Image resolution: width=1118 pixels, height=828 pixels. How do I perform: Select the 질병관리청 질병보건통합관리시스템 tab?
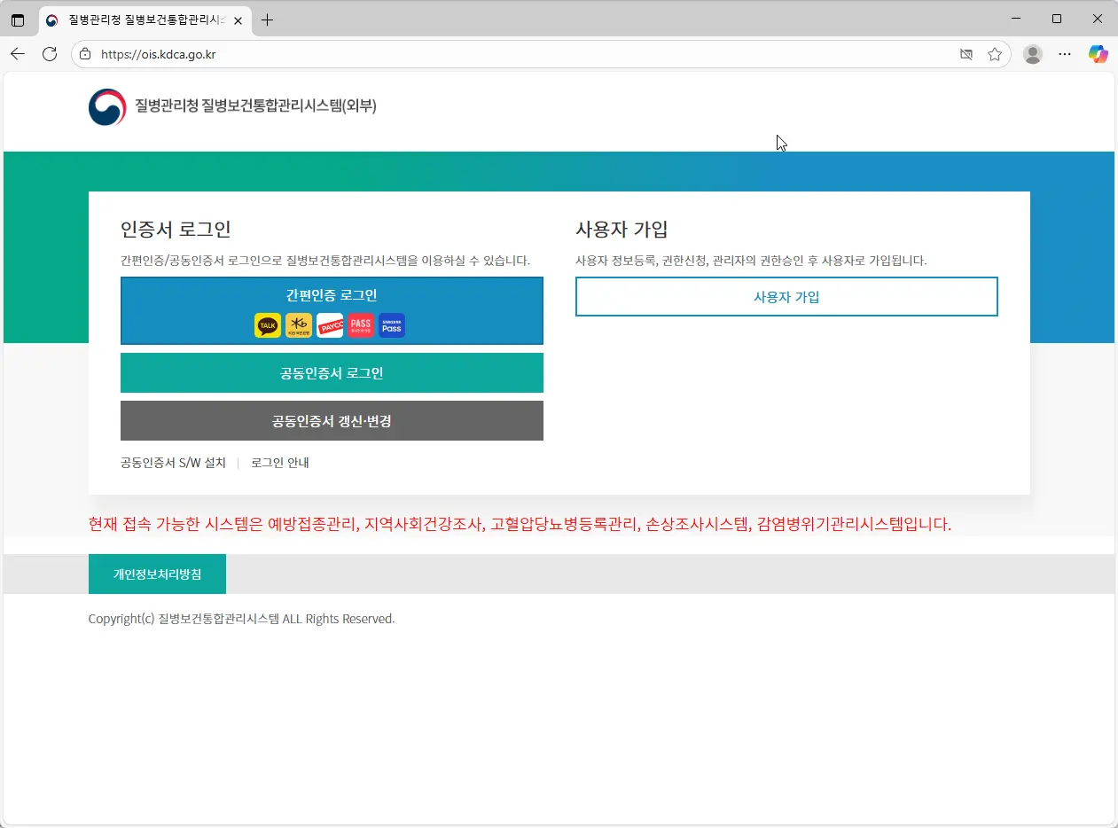pyautogui.click(x=145, y=20)
